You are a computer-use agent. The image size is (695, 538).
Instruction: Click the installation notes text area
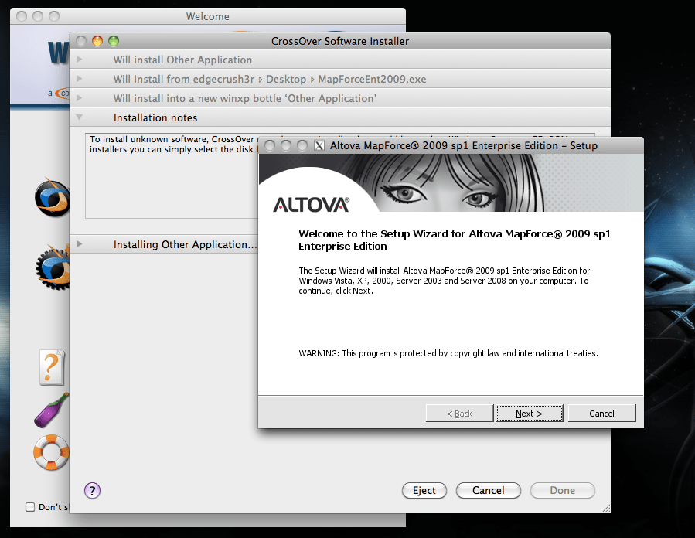tap(172, 175)
